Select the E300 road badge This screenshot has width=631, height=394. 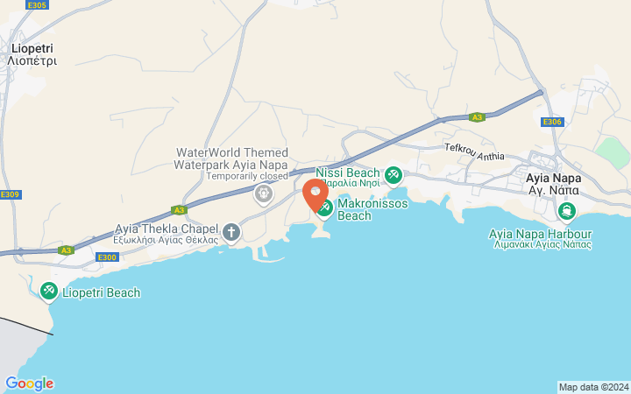pos(108,257)
